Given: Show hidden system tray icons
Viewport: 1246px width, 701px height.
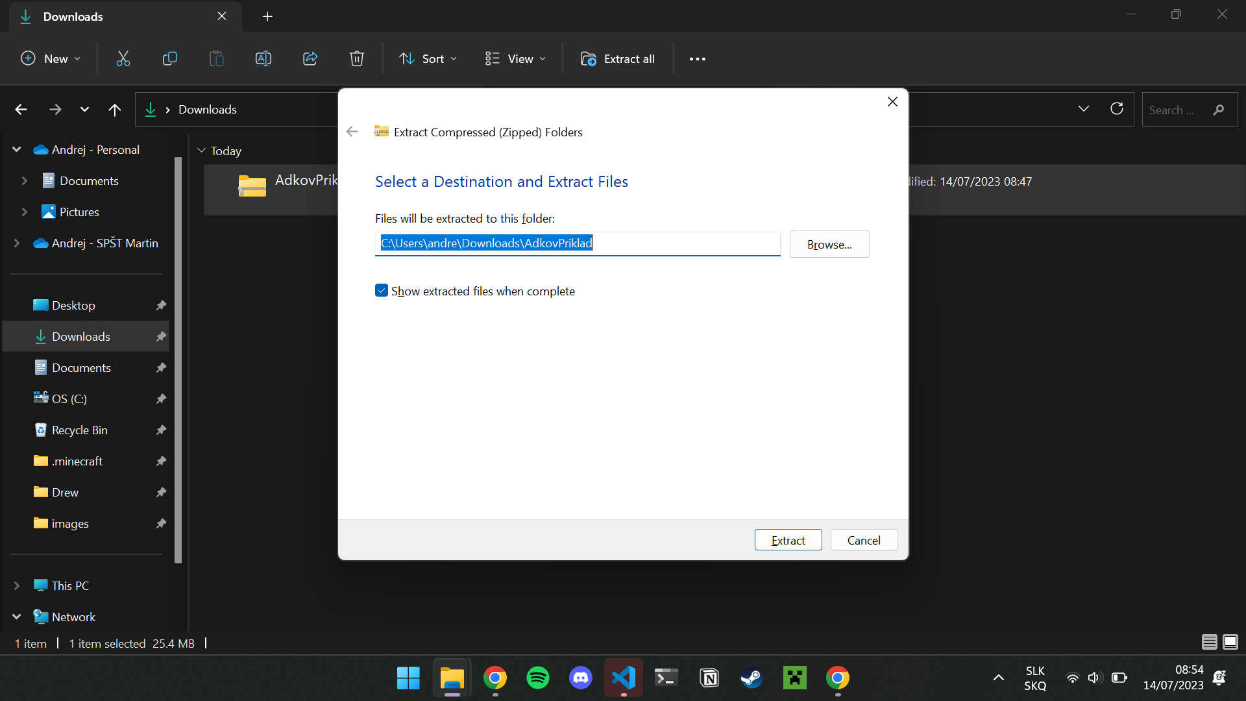Looking at the screenshot, I should [x=999, y=678].
